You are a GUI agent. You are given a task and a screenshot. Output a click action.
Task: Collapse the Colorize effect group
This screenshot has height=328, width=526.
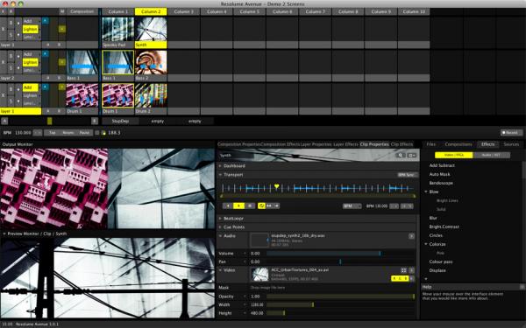tap(426, 244)
